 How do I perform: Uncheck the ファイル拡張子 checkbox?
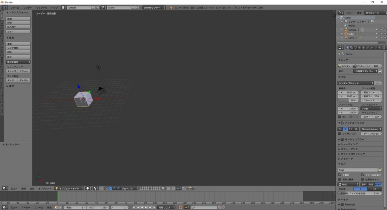coord(362,175)
